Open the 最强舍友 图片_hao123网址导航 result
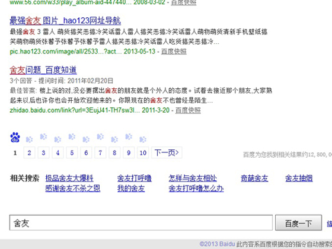Viewport: 332px width, 249px height. [65, 21]
